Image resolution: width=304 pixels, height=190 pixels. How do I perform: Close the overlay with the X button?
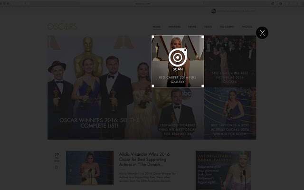pos(262,33)
